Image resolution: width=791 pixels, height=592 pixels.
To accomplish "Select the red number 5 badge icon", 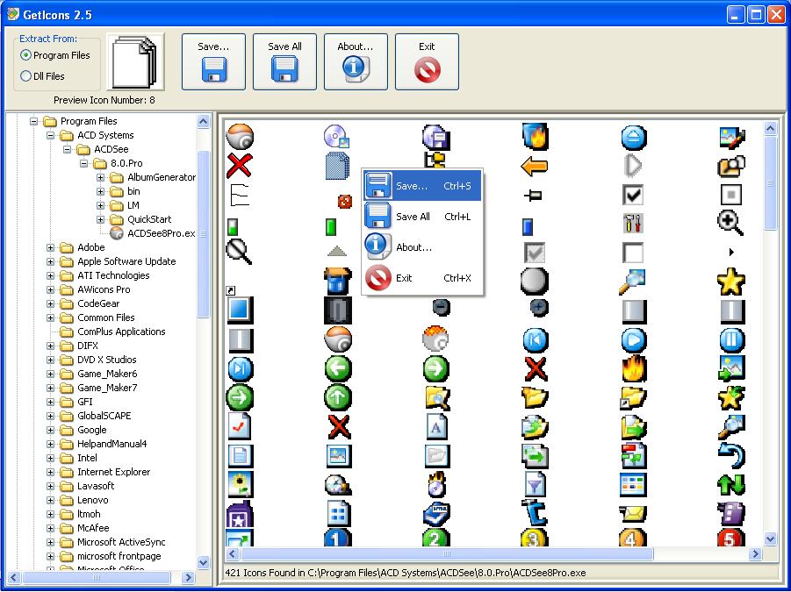I will pos(731,539).
